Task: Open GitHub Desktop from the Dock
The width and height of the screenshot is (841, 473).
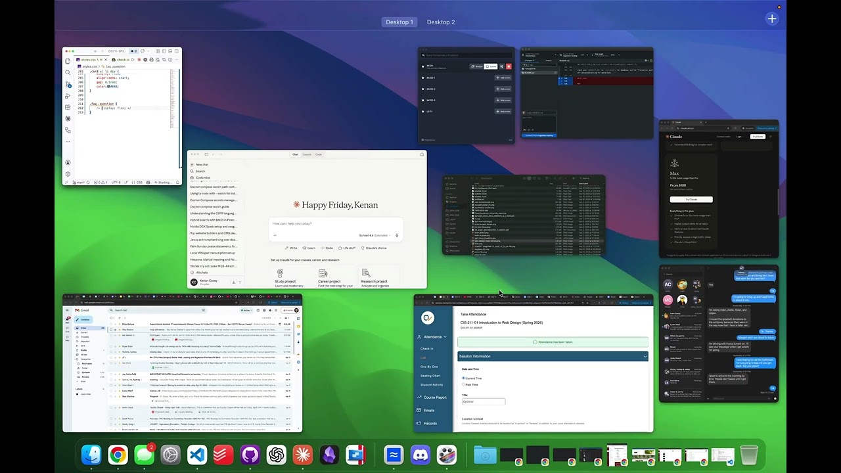Action: click(x=250, y=455)
